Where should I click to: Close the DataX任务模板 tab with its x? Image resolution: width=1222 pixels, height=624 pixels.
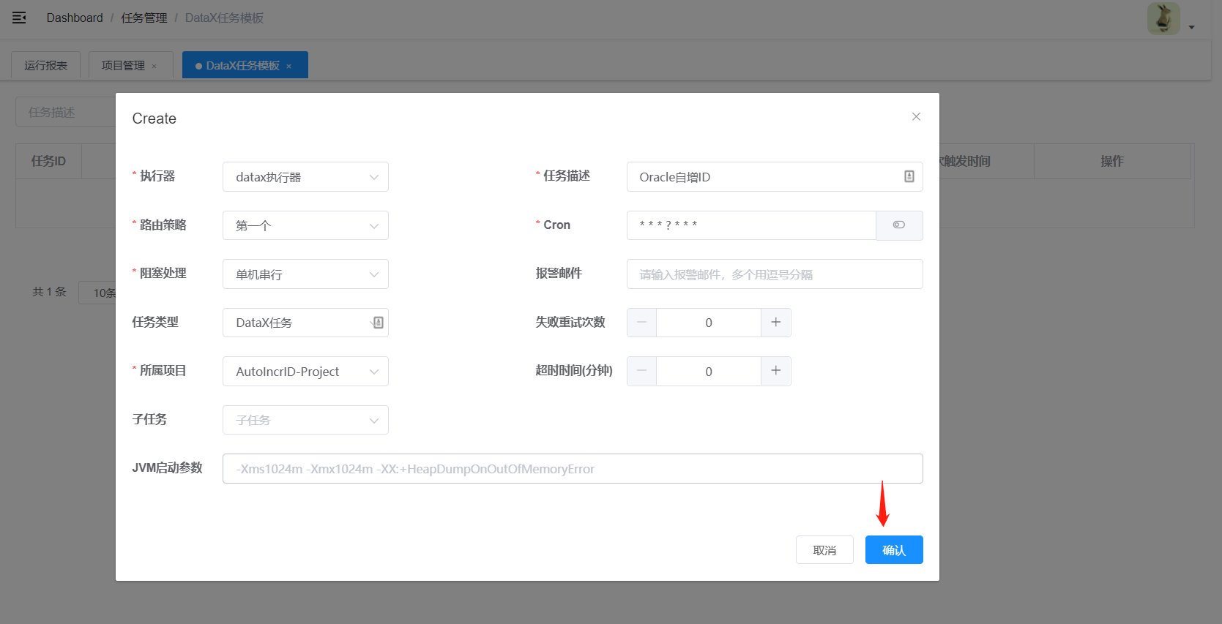coord(288,66)
